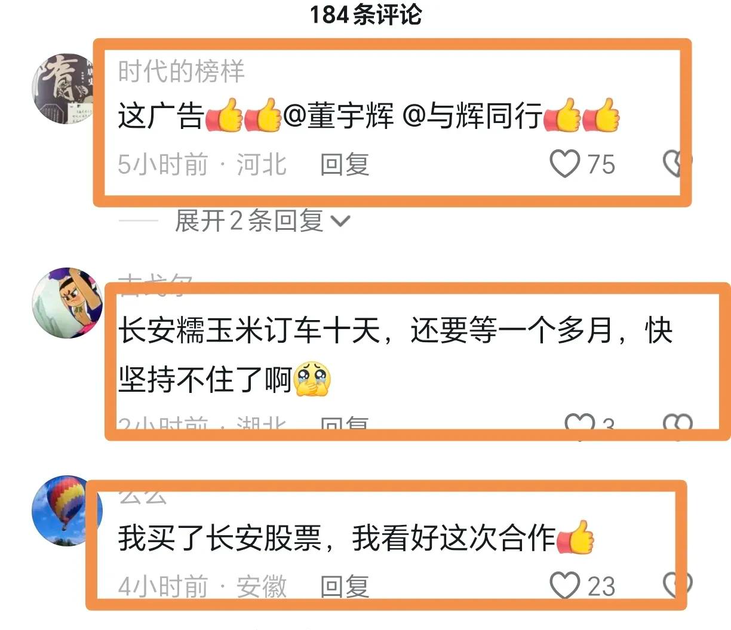
Task: Open the @与辉同行 mention
Action: (x=472, y=116)
